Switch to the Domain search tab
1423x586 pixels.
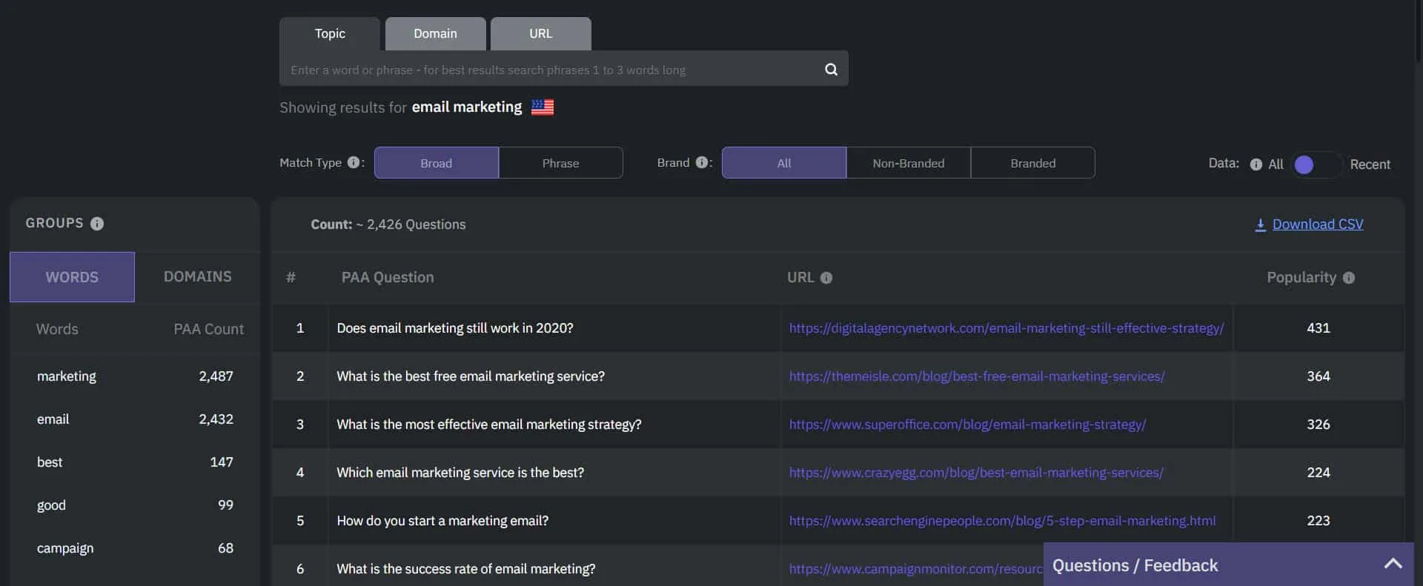(x=435, y=34)
